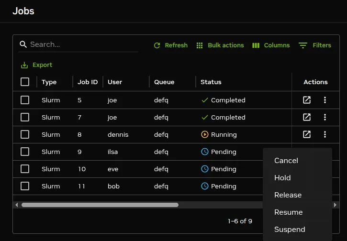The image size is (347, 241).
Task: Open the Columns chooser label
Action: 277,45
